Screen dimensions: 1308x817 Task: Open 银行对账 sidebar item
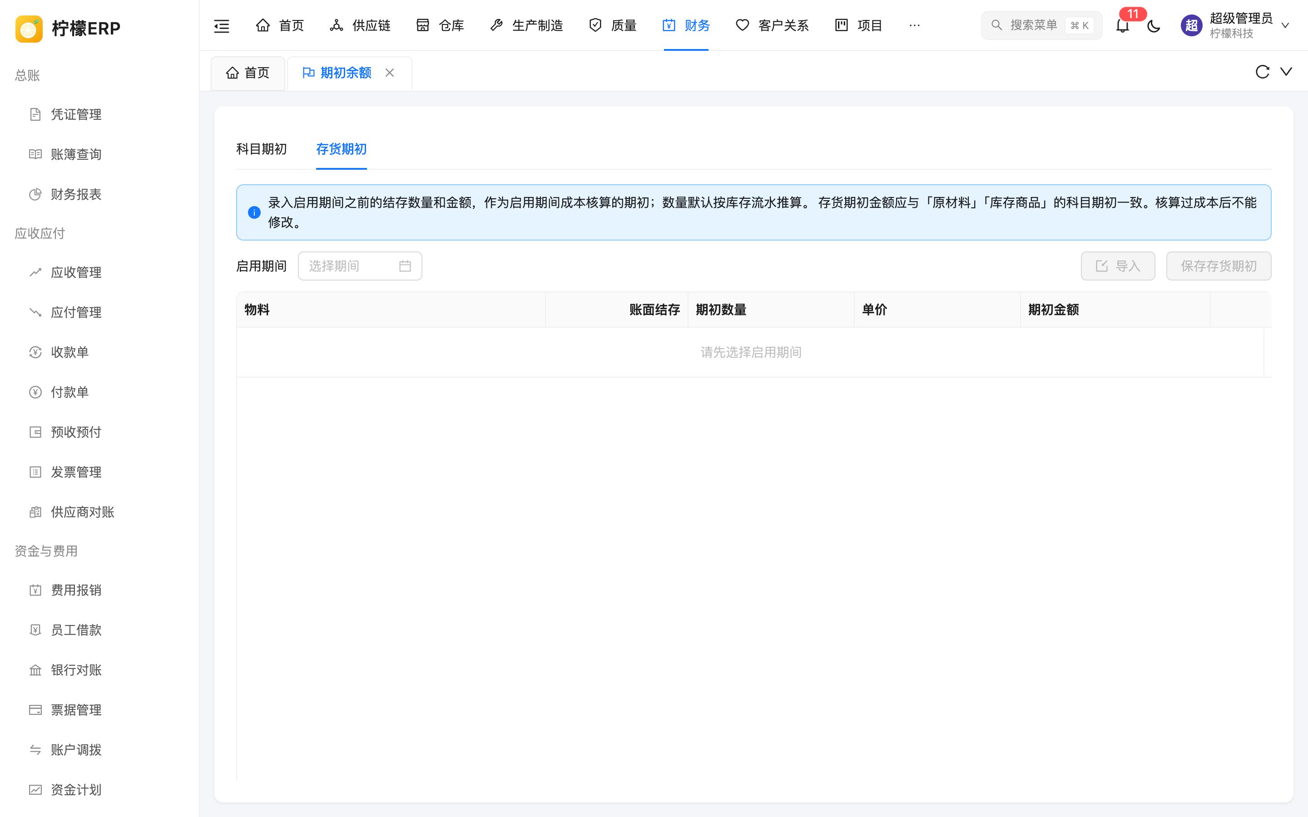coord(99,670)
